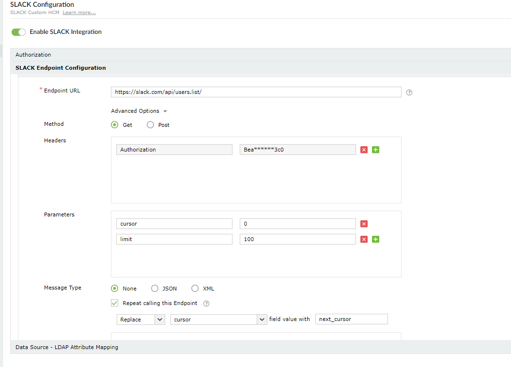Toggle Enable SLACK Integration switch
Image resolution: width=511 pixels, height=367 pixels.
click(18, 32)
